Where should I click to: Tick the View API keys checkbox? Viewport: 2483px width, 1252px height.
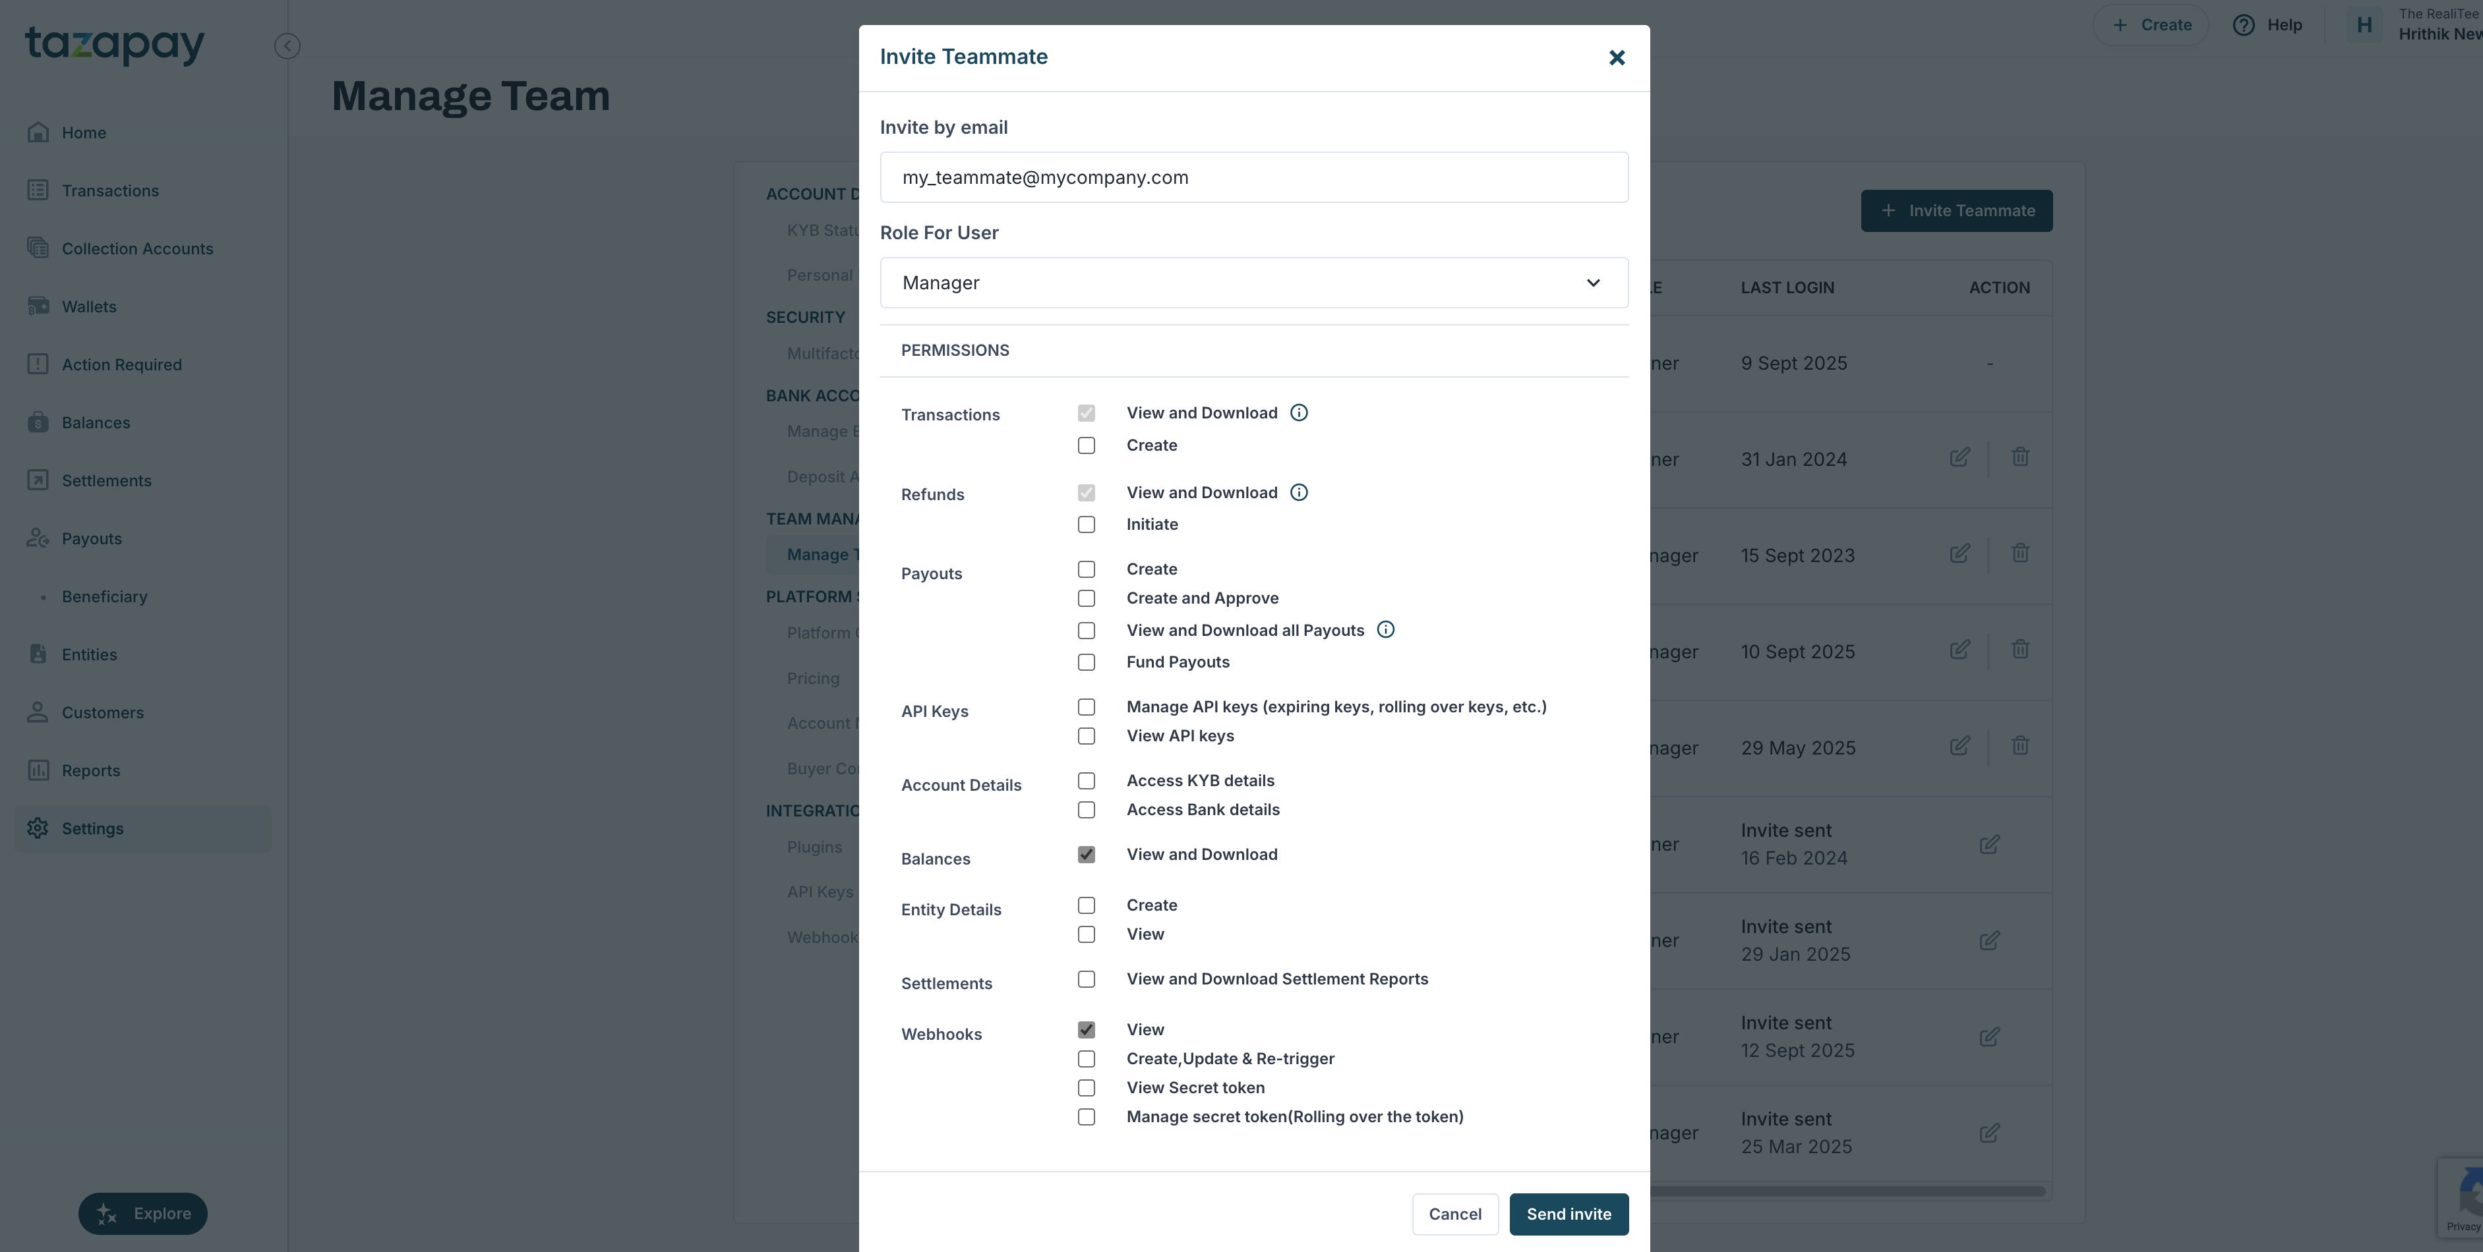pos(1087,737)
